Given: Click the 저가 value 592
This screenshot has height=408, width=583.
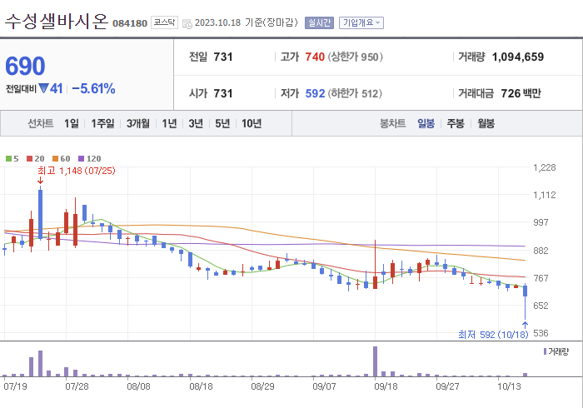Looking at the screenshot, I should click(x=316, y=93).
